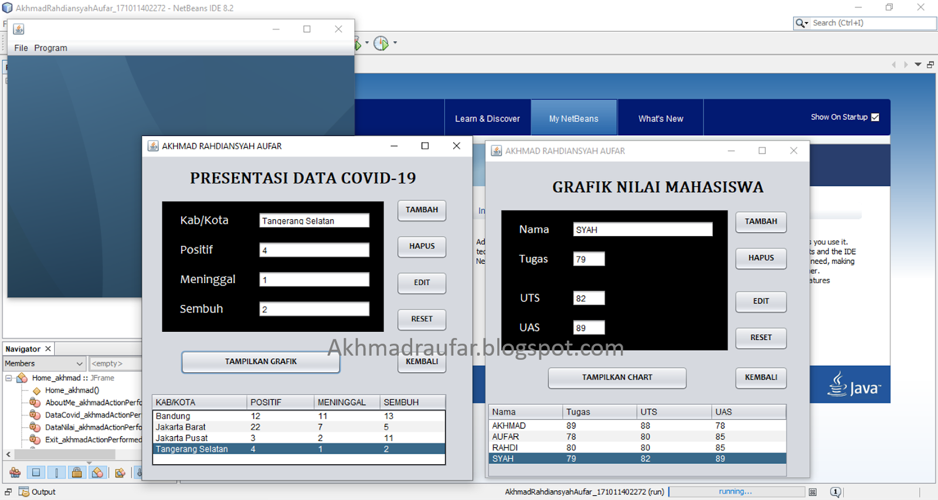Open the dropdown arrow next to Profile Project
This screenshot has width=938, height=500.
(x=395, y=43)
